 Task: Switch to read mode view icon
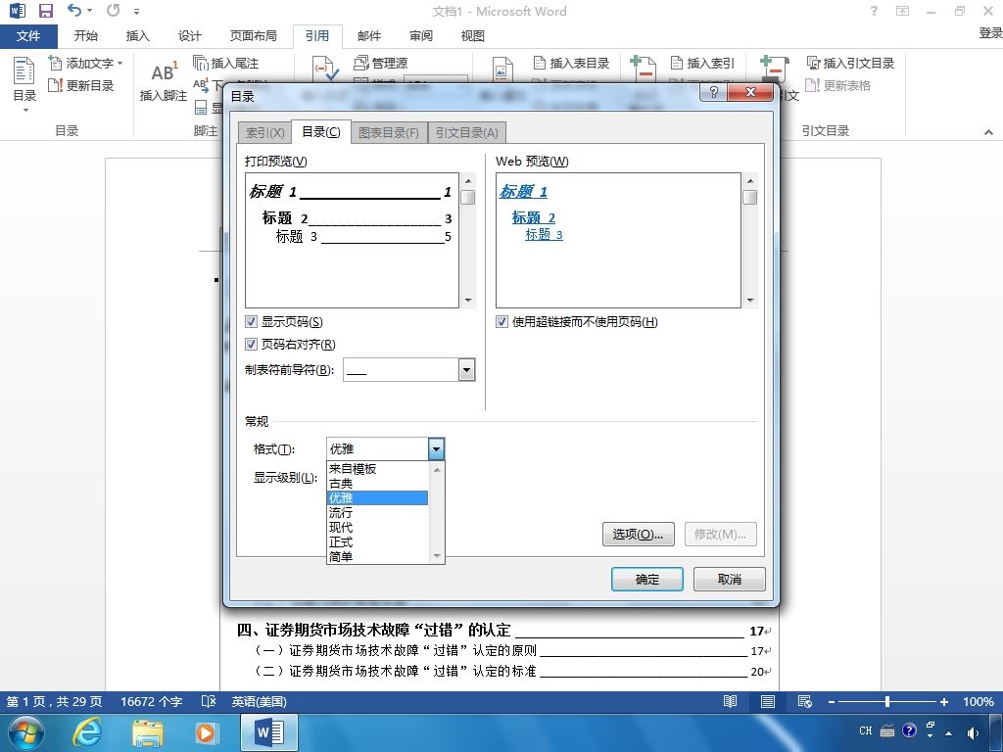730,701
